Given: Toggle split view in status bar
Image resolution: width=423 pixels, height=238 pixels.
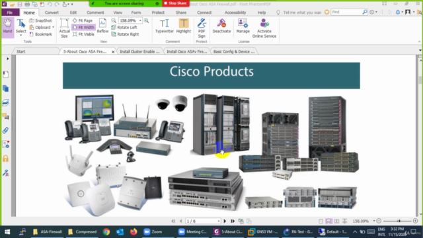Looking at the screenshot, I should pyautogui.click(x=345, y=221).
